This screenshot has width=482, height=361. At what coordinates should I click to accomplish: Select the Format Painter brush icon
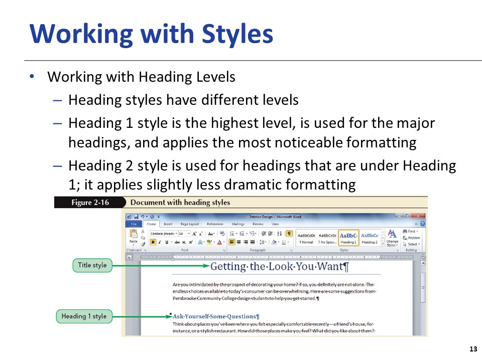pos(143,244)
